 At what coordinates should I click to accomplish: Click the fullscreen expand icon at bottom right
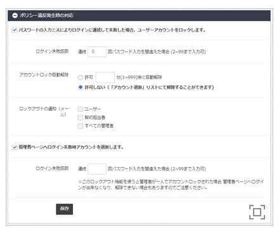[257, 212]
